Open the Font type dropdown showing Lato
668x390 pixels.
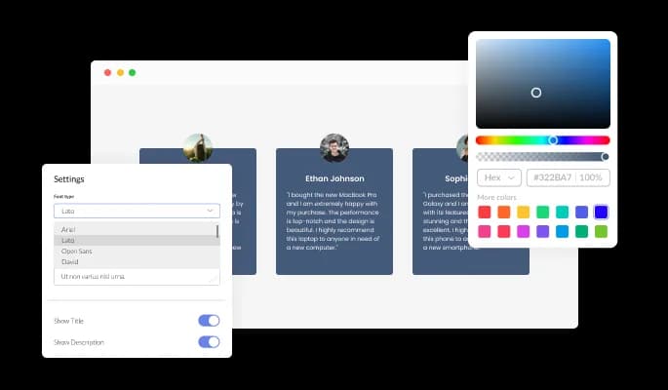pyautogui.click(x=137, y=211)
